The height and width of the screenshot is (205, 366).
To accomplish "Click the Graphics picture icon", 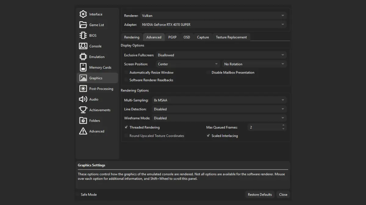I will pyautogui.click(x=83, y=78).
